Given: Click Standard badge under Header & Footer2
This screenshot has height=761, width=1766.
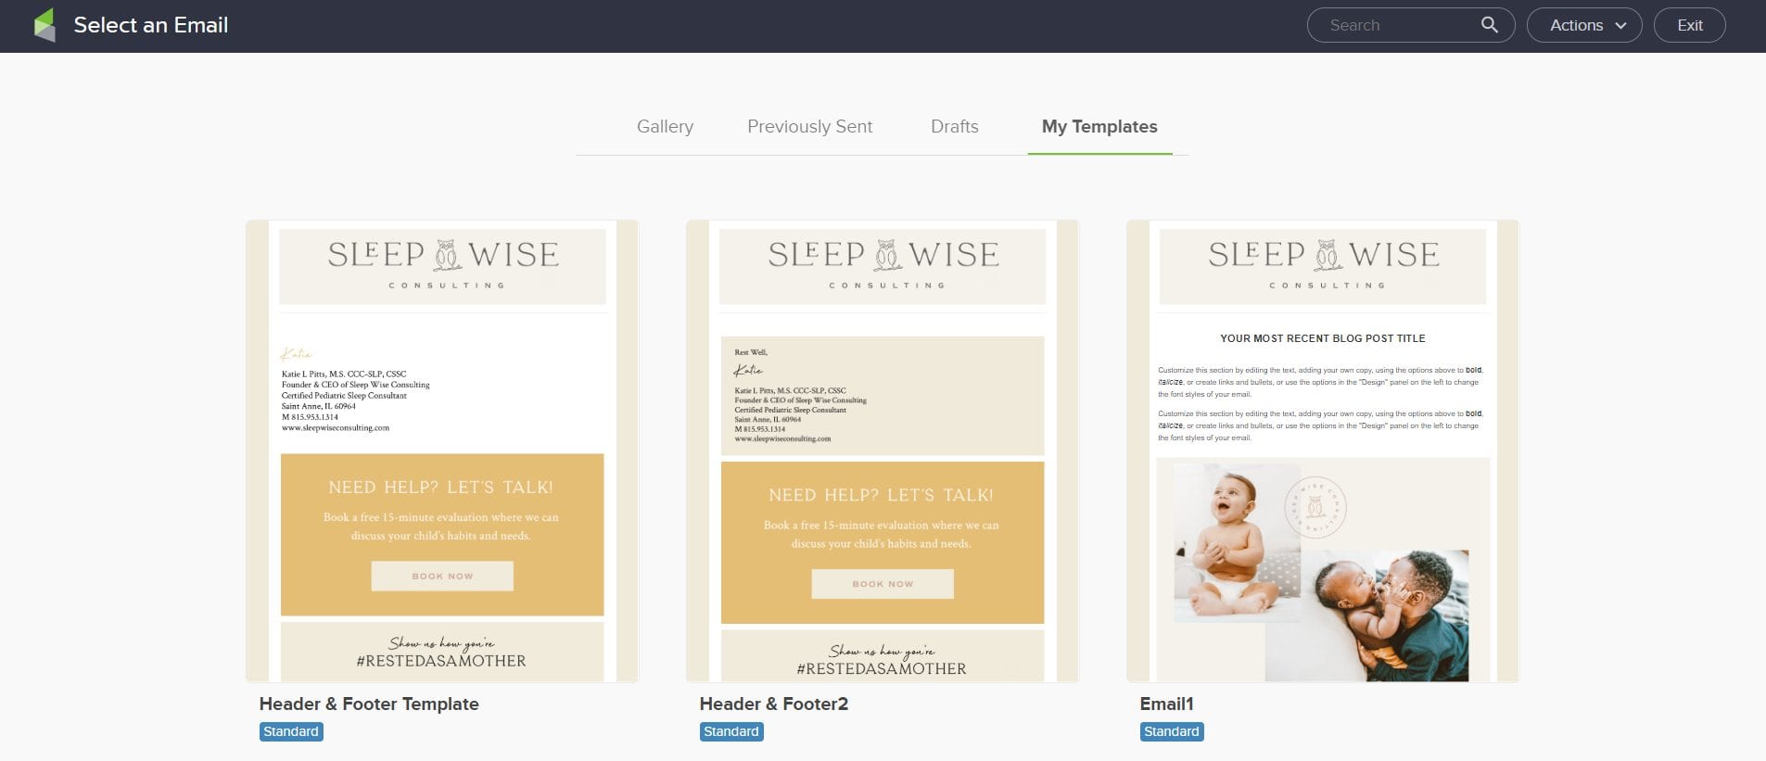Looking at the screenshot, I should 731,731.
